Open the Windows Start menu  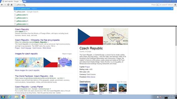point(3,97)
